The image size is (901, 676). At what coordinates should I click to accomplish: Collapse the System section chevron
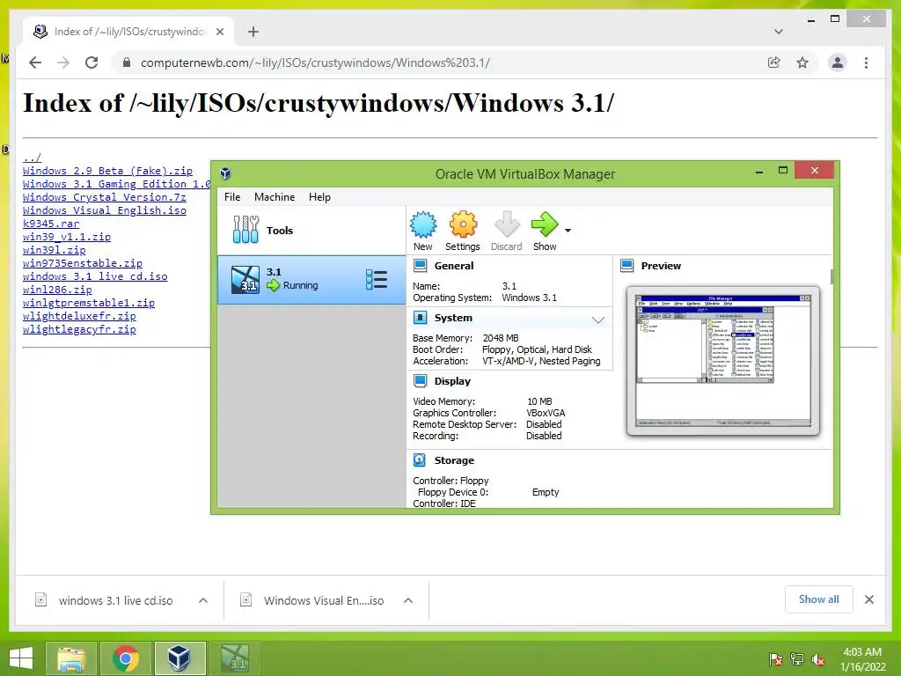click(598, 320)
